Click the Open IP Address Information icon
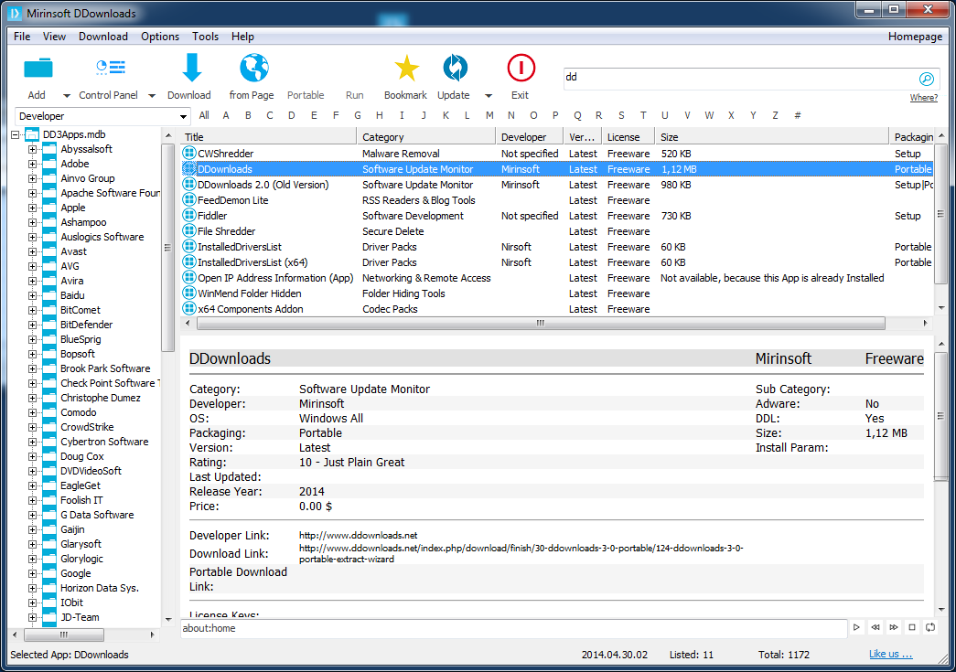Viewport: 956px width, 672px height. tap(189, 277)
